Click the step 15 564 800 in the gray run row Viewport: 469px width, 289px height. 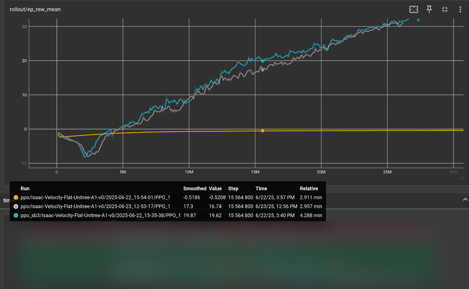[x=240, y=206]
